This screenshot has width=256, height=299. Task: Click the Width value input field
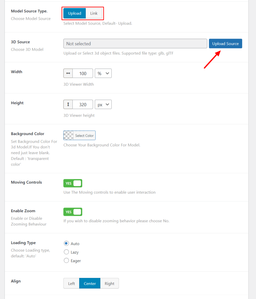point(83,73)
